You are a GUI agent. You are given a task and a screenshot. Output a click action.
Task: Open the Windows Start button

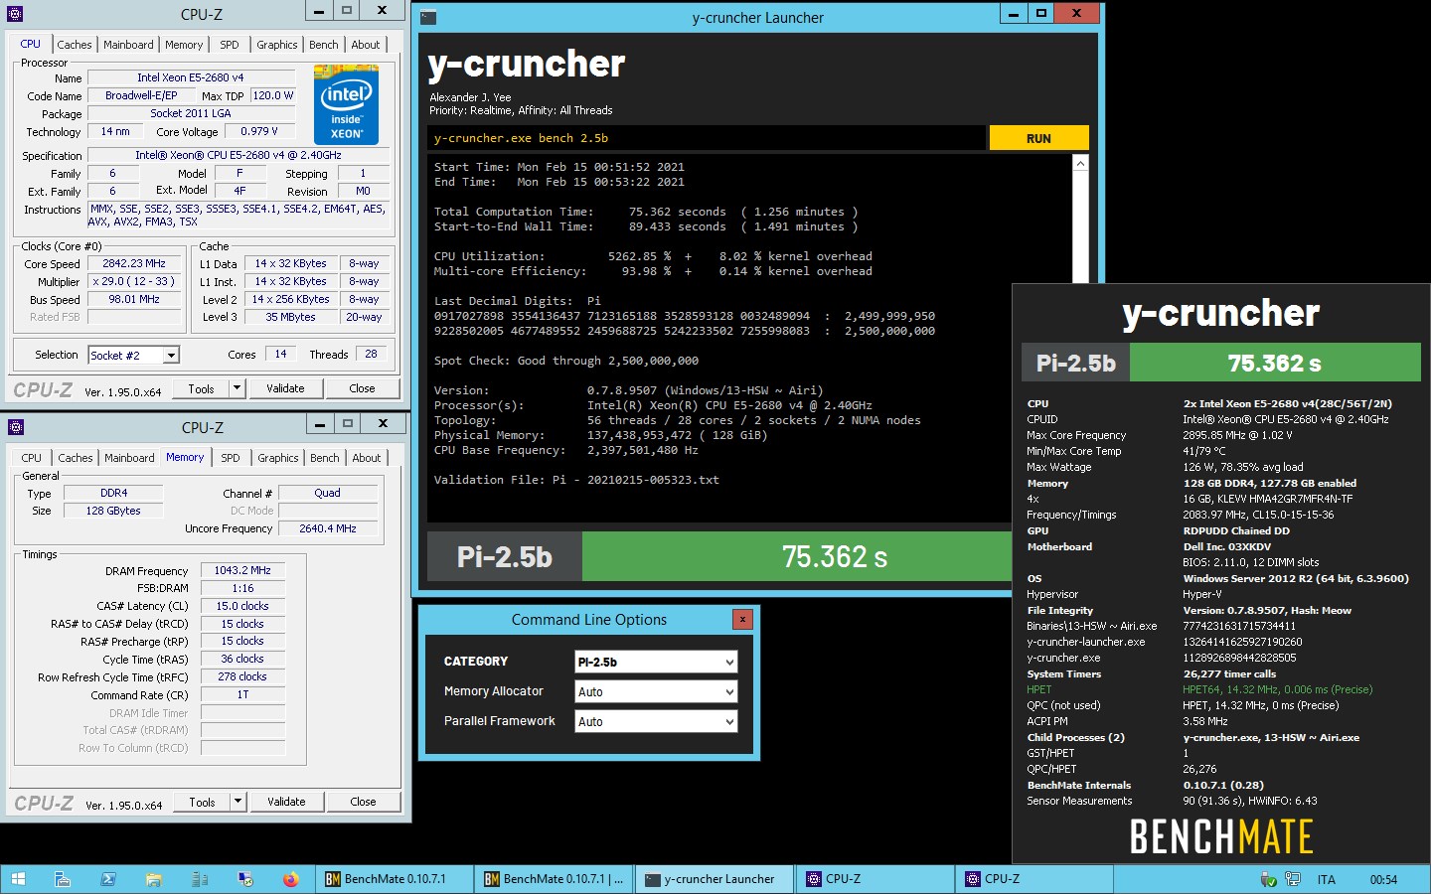(17, 879)
